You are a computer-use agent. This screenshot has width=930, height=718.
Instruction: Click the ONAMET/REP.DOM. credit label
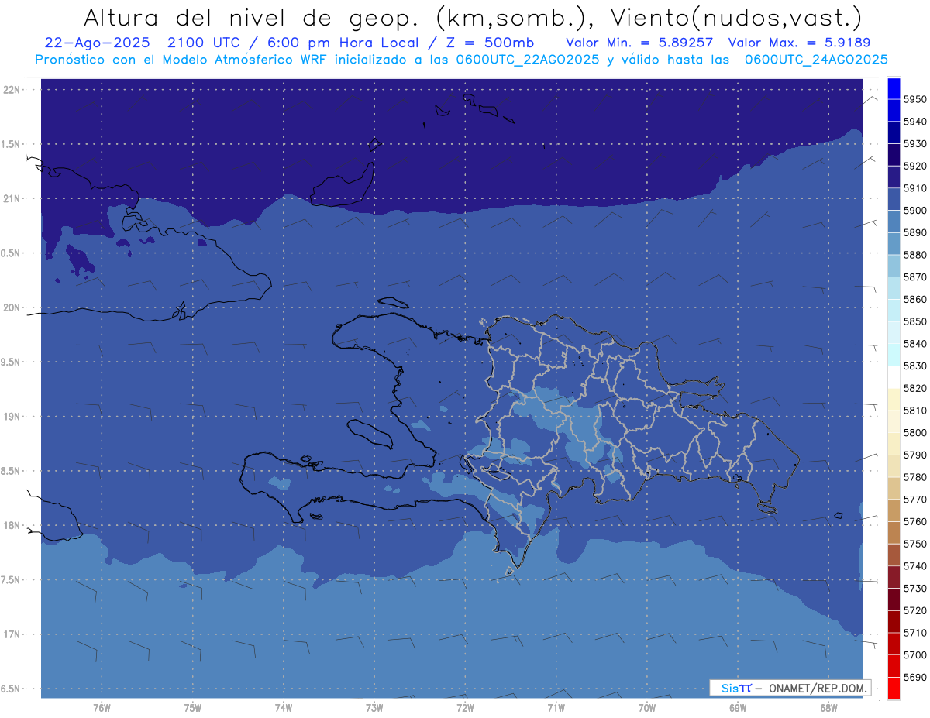coord(816,688)
